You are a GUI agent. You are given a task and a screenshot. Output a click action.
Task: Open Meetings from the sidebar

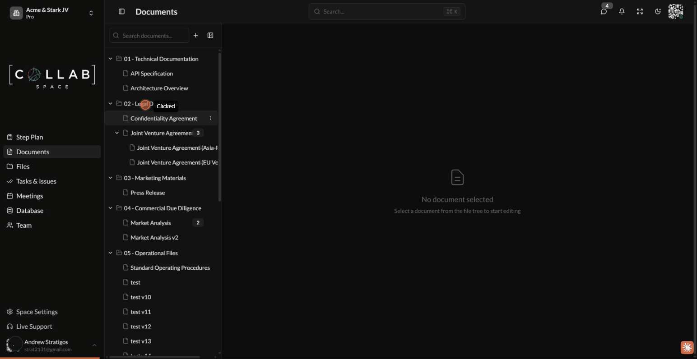coord(30,196)
